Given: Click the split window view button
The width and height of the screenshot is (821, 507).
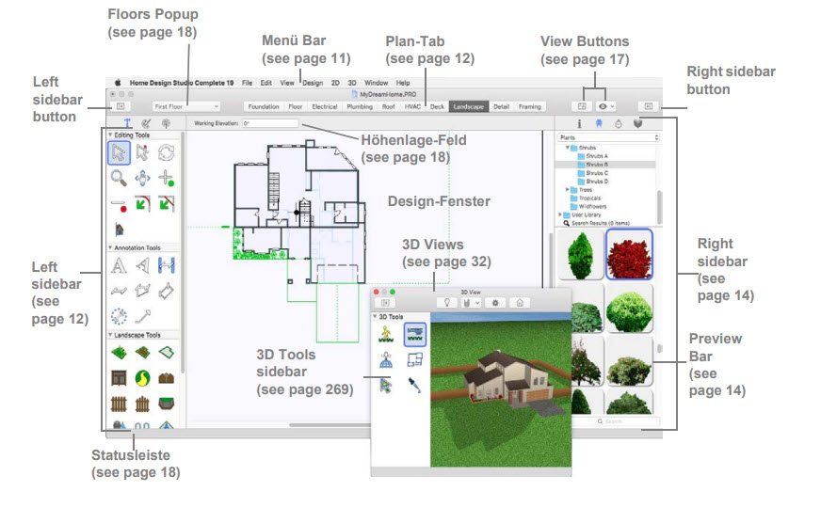Looking at the screenshot, I should (582, 106).
